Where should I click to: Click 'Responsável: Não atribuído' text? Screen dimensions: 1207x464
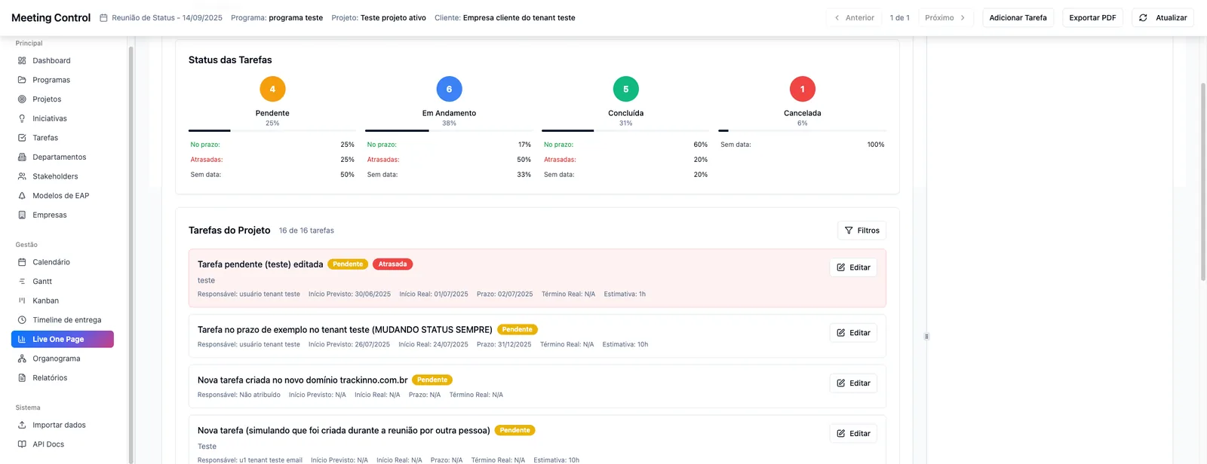[x=239, y=395]
